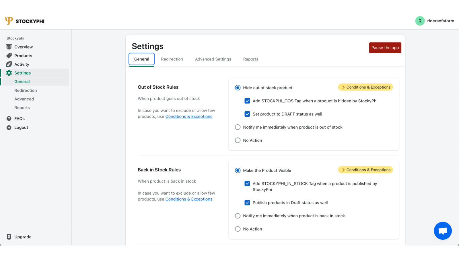
Task: Open the chat support bubble
Action: pos(443,231)
